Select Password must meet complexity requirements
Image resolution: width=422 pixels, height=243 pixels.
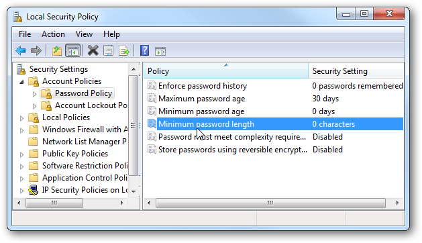click(274, 136)
